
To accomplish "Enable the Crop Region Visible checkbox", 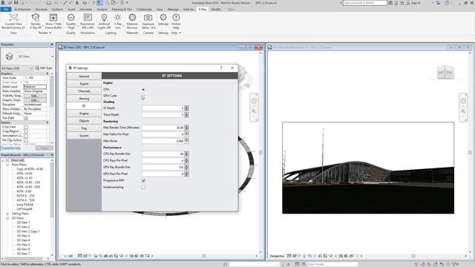I will click(26, 132).
